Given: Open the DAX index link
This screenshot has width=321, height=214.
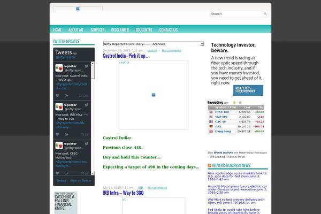Looking at the screenshot, I should point(218,127).
